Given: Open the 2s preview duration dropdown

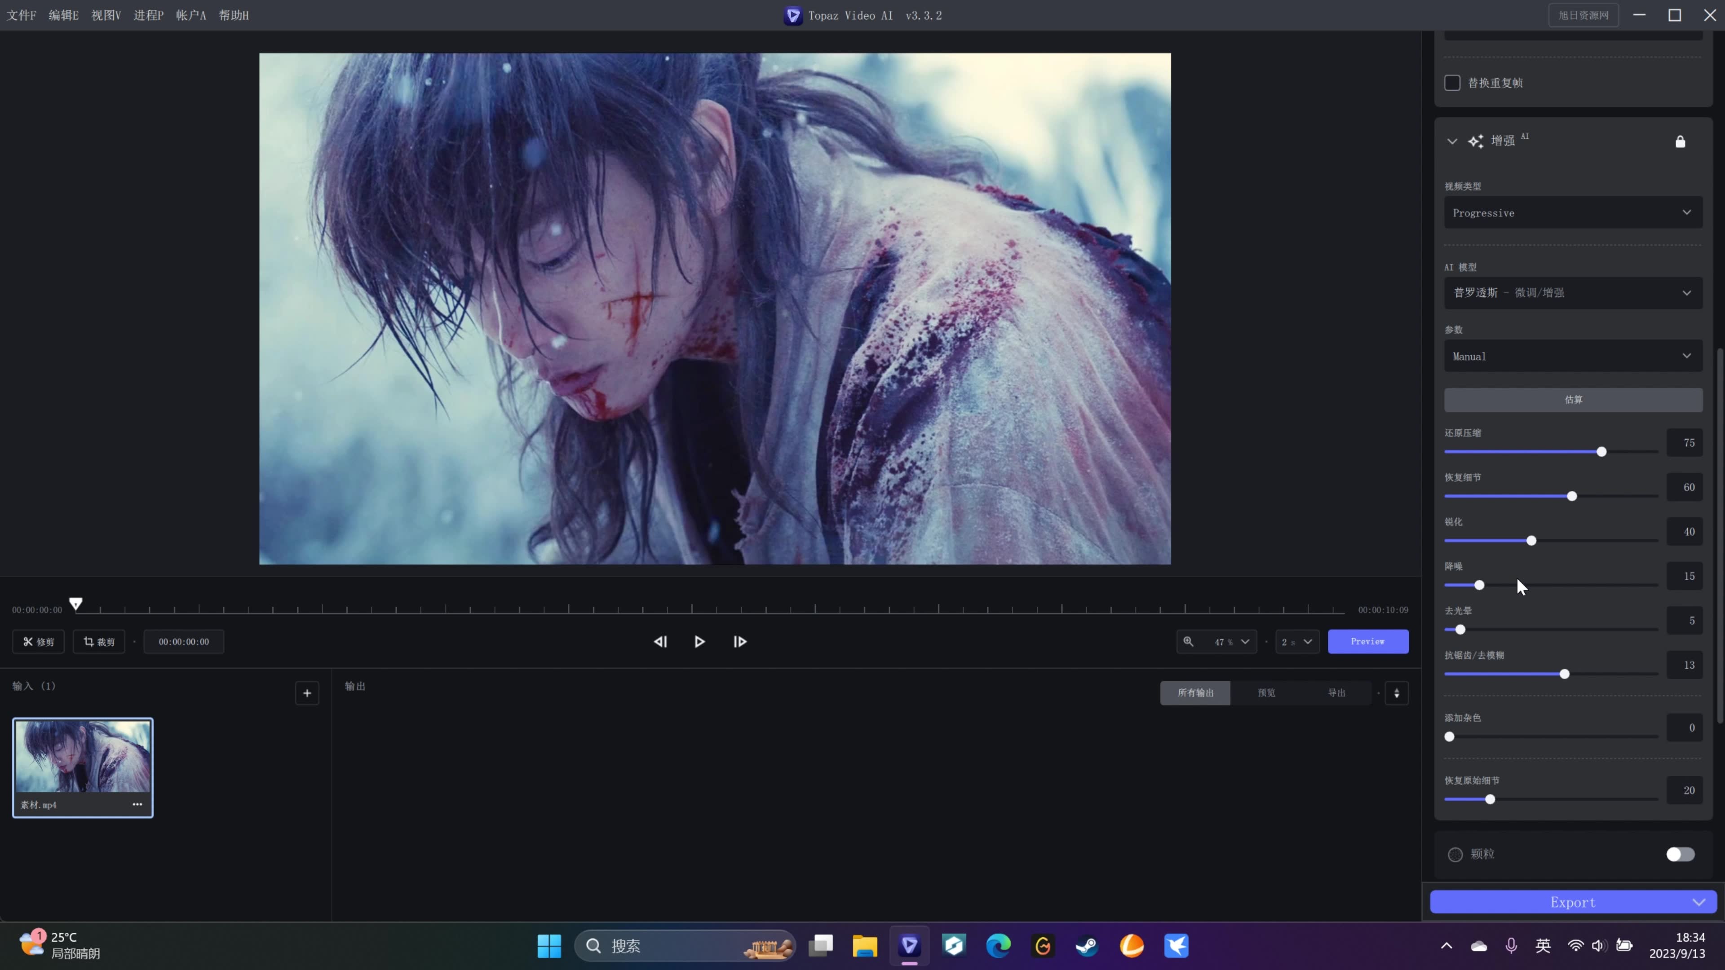Looking at the screenshot, I should pos(1297,641).
